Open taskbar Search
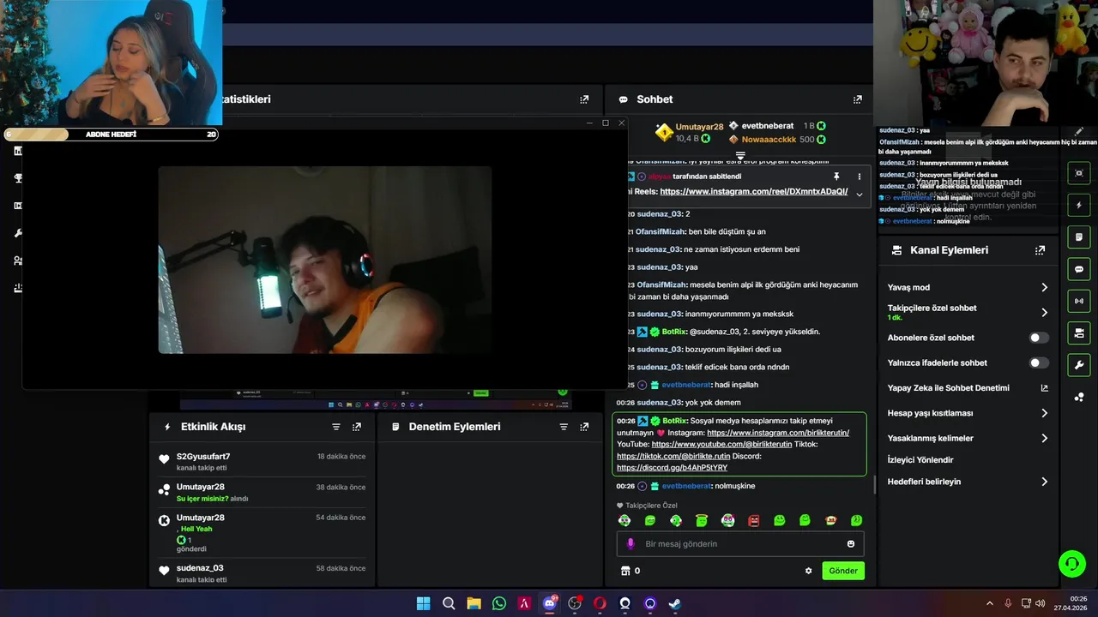 pyautogui.click(x=449, y=603)
